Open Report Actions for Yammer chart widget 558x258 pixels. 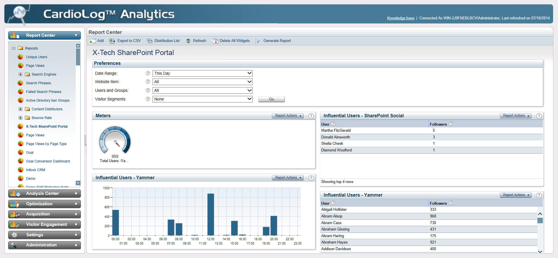[287, 178]
